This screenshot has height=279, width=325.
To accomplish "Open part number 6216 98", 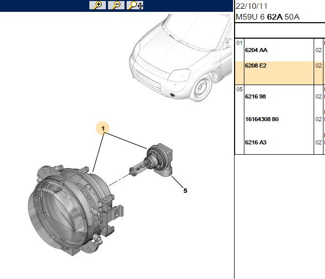I will (255, 96).
